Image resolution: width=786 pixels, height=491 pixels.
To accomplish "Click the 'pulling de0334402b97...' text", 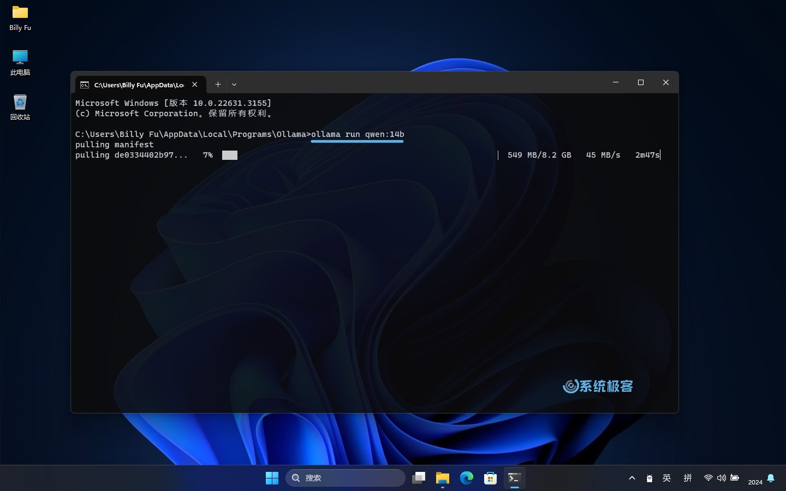I will pos(132,155).
